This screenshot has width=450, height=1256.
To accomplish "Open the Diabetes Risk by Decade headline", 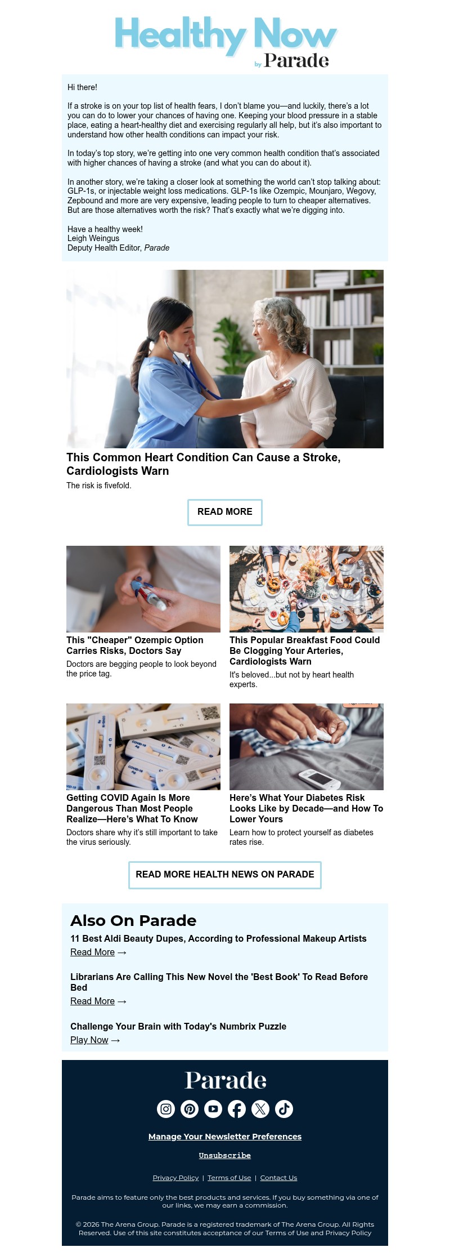I will 307,808.
